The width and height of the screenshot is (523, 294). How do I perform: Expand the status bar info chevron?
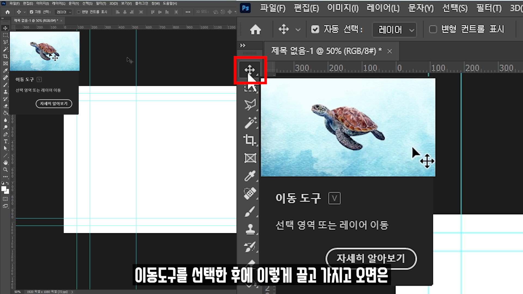coord(72,292)
